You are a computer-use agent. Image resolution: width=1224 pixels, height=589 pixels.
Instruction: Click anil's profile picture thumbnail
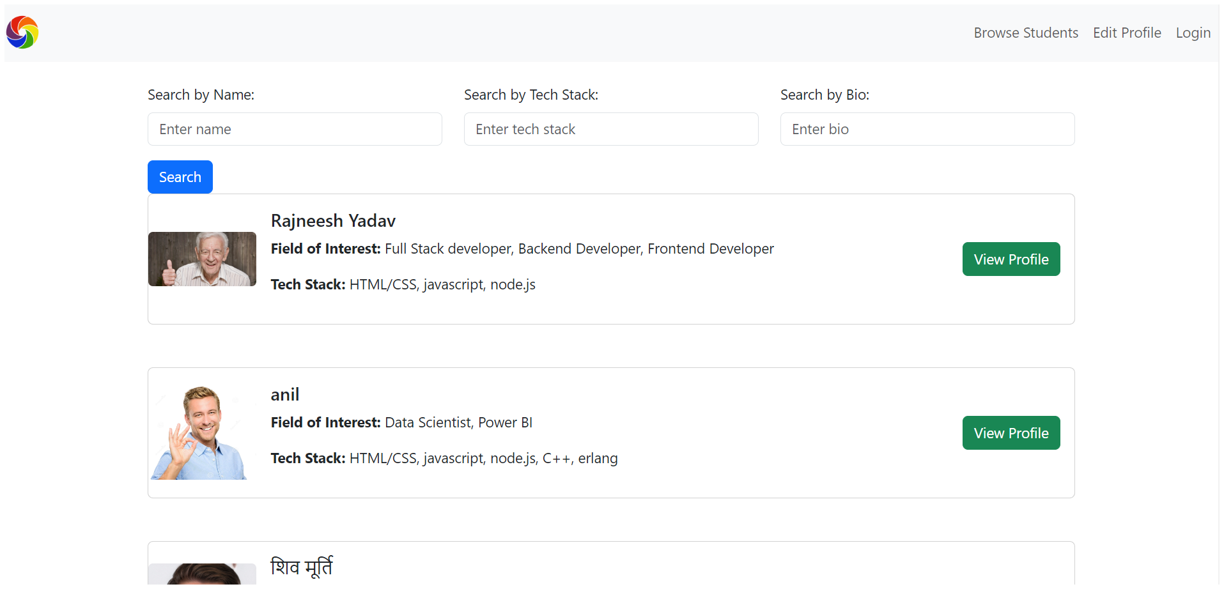[x=199, y=432]
